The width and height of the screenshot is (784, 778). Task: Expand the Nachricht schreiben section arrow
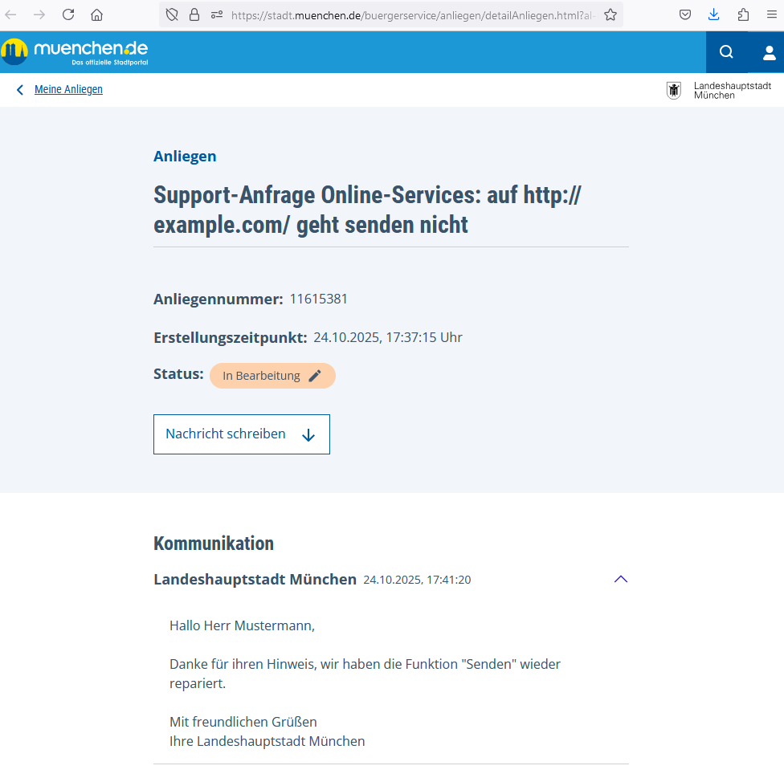[x=308, y=434]
